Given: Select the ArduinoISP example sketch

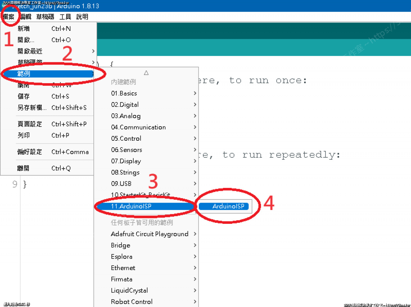Looking at the screenshot, I should click(228, 206).
